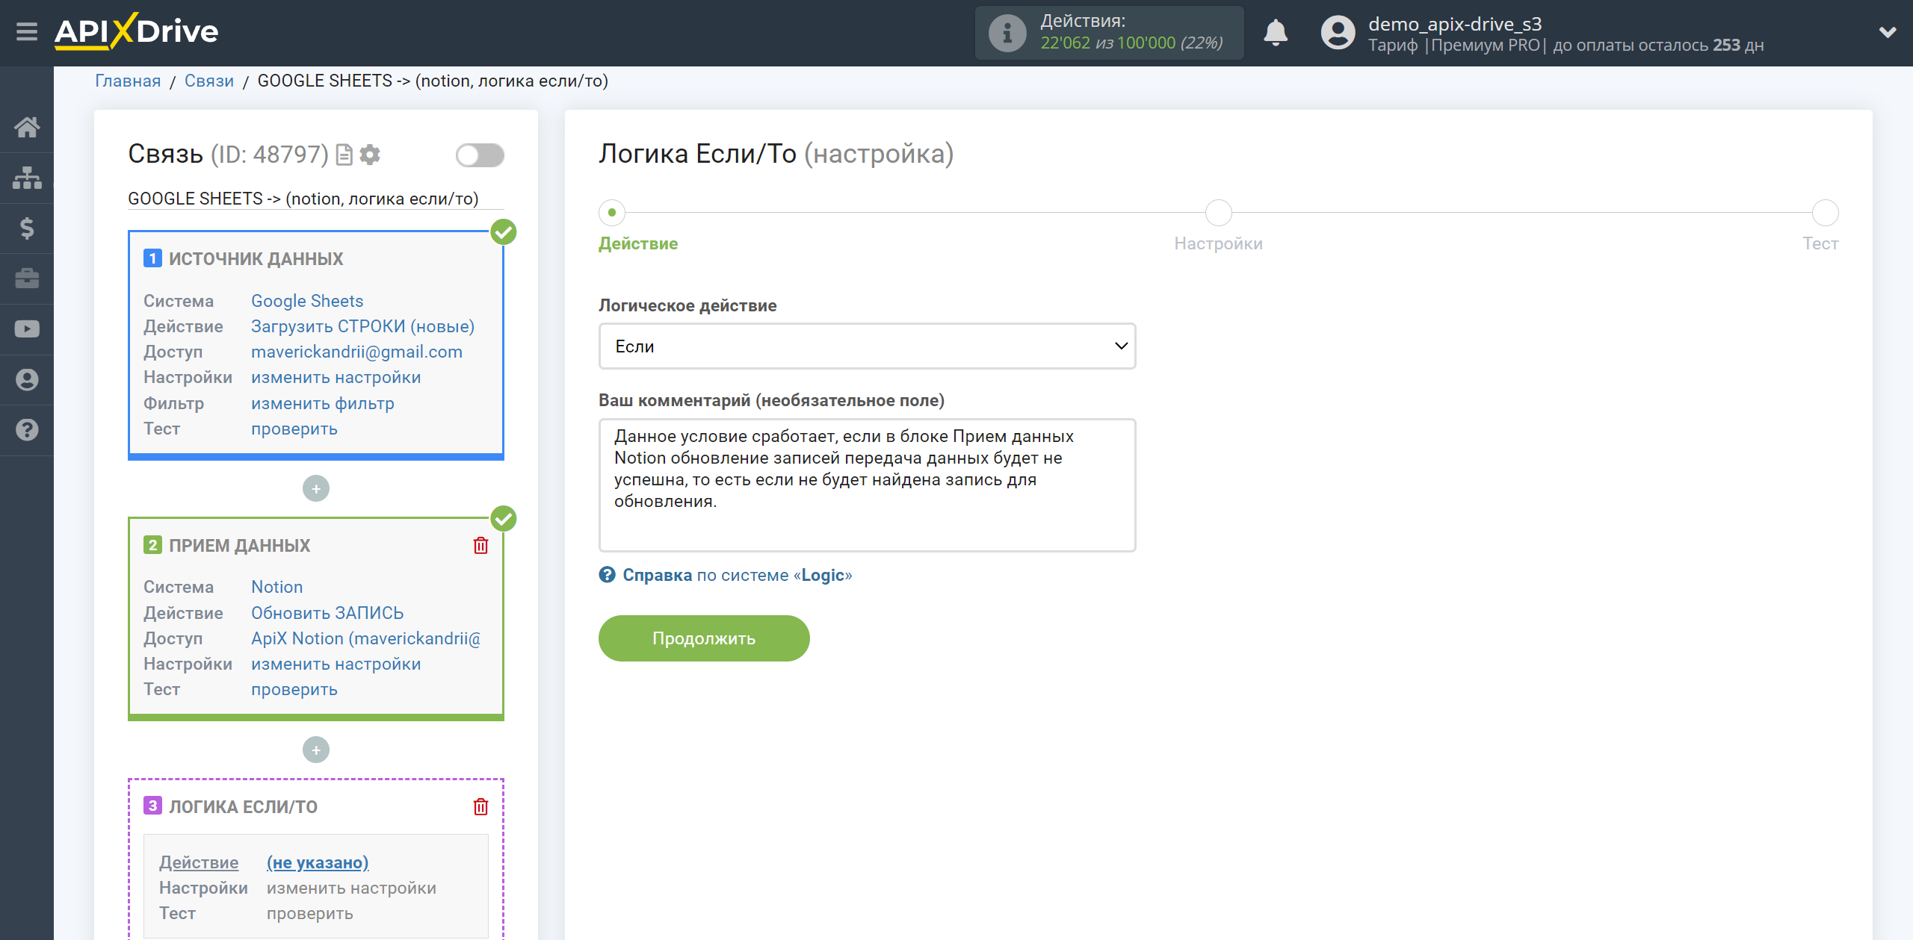
Task: Open the billing dollar sidebar icon
Action: pyautogui.click(x=27, y=228)
